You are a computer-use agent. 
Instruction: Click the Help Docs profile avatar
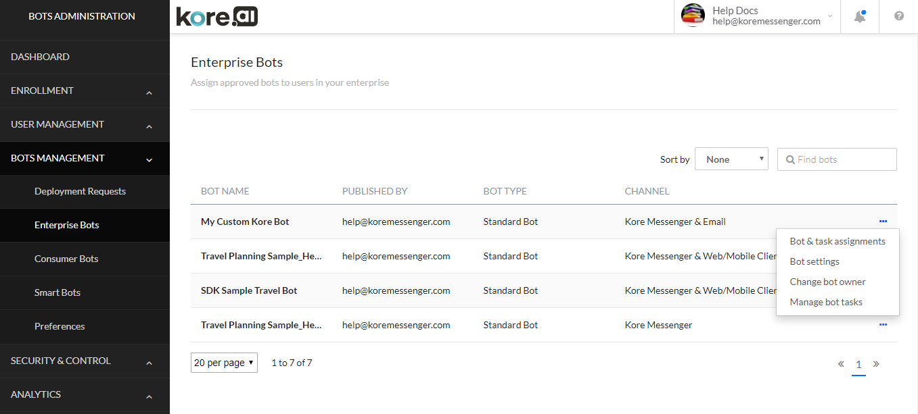click(693, 16)
